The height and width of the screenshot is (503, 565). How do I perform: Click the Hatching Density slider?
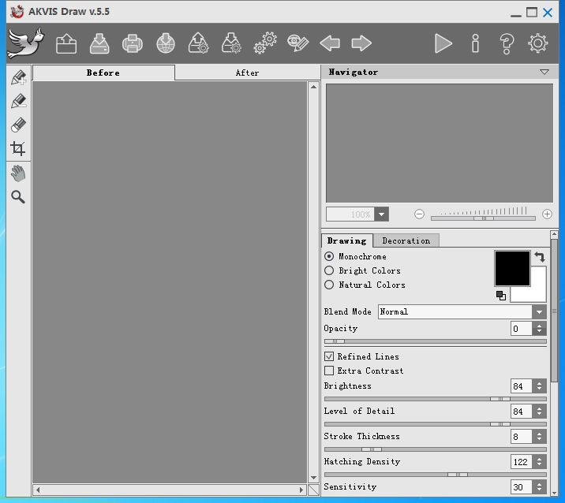436,475
